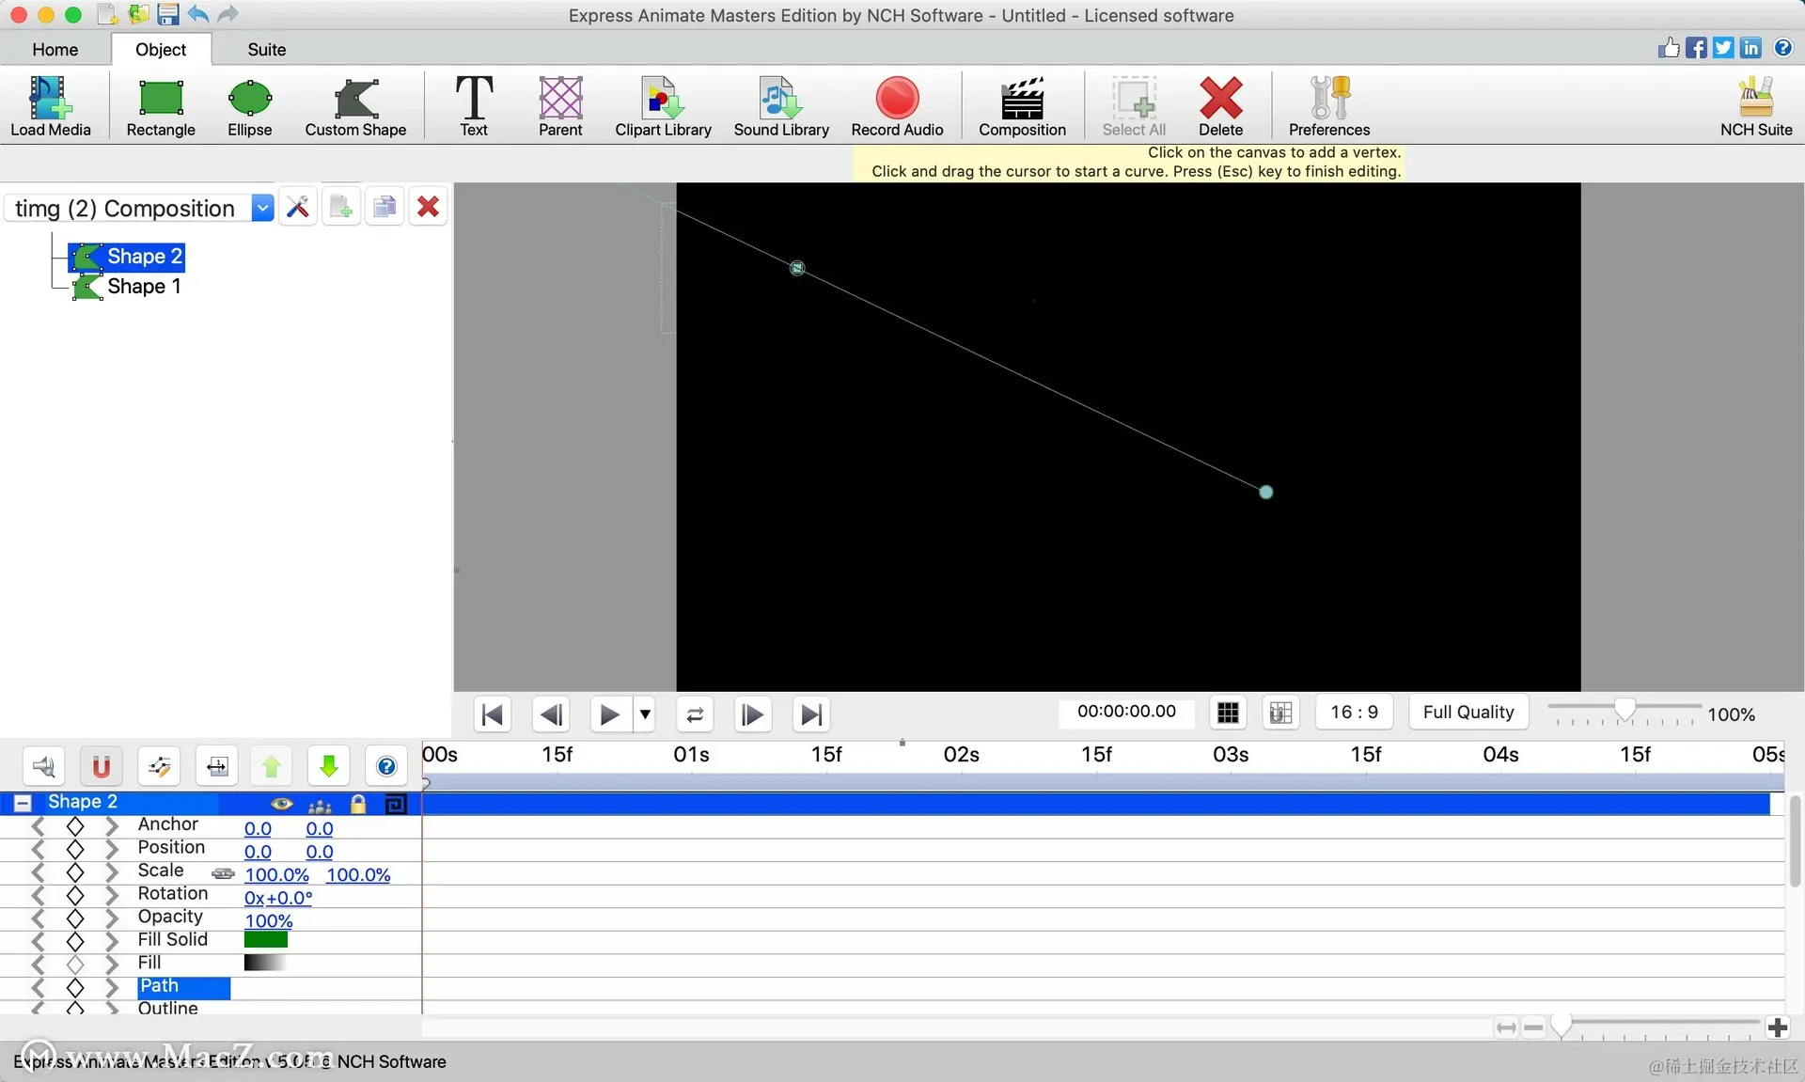The height and width of the screenshot is (1082, 1805).
Task: Click the Scale 100.0% value link
Action: 276,875
